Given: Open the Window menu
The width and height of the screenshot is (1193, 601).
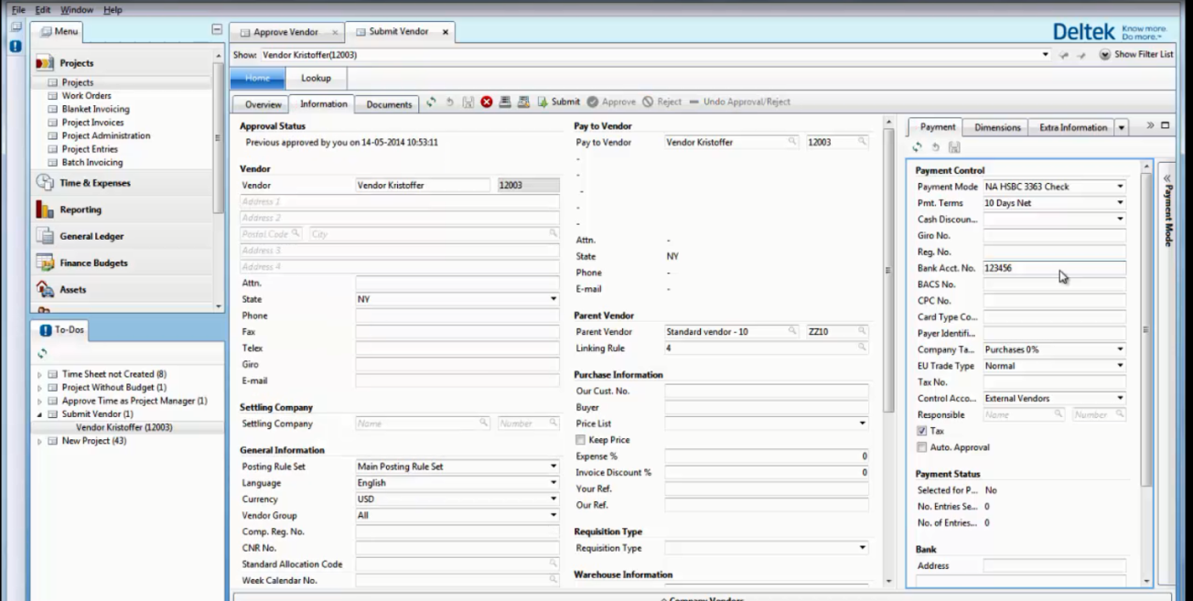Looking at the screenshot, I should pos(77,10).
